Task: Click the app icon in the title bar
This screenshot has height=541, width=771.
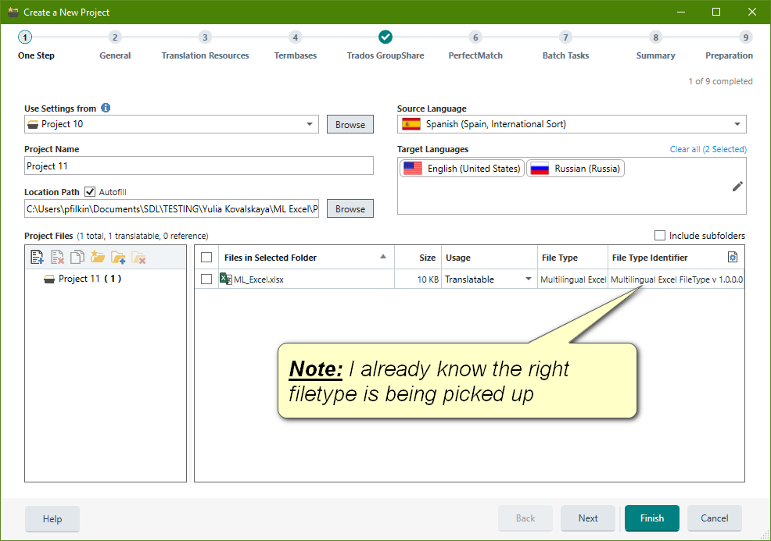Action: (13, 12)
